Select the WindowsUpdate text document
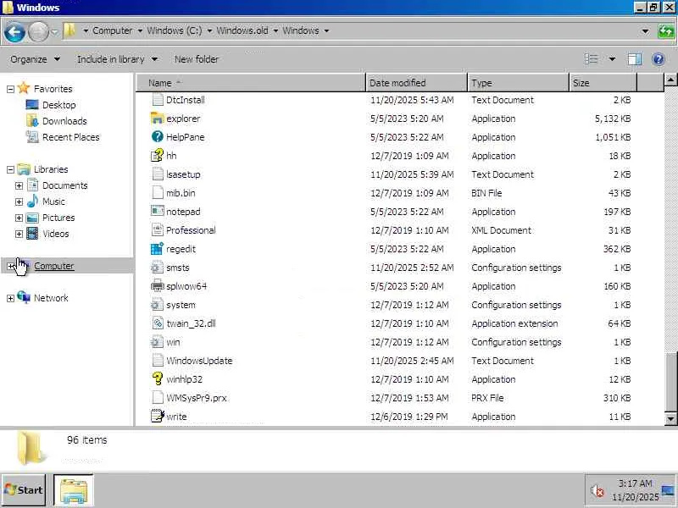The width and height of the screenshot is (678, 508). pyautogui.click(x=199, y=361)
